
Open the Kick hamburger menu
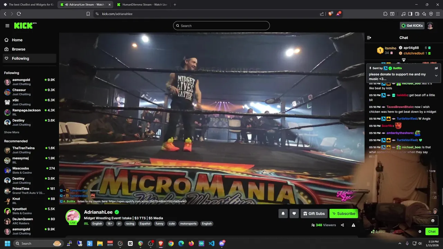point(7,26)
